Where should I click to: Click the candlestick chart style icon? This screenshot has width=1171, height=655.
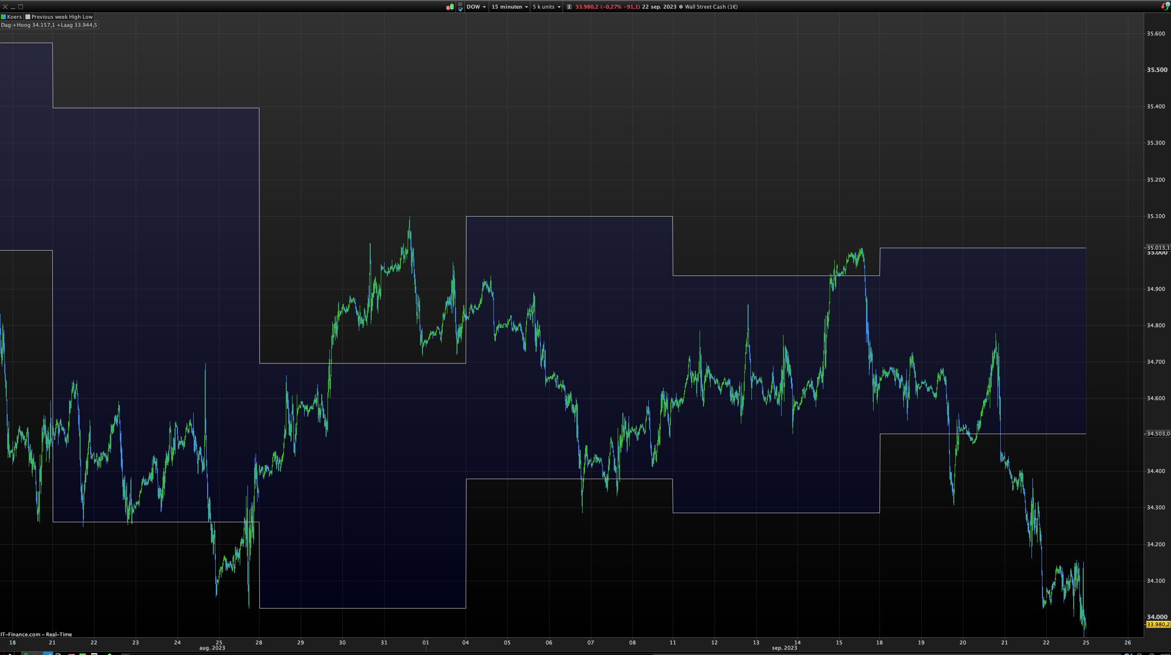click(x=450, y=7)
